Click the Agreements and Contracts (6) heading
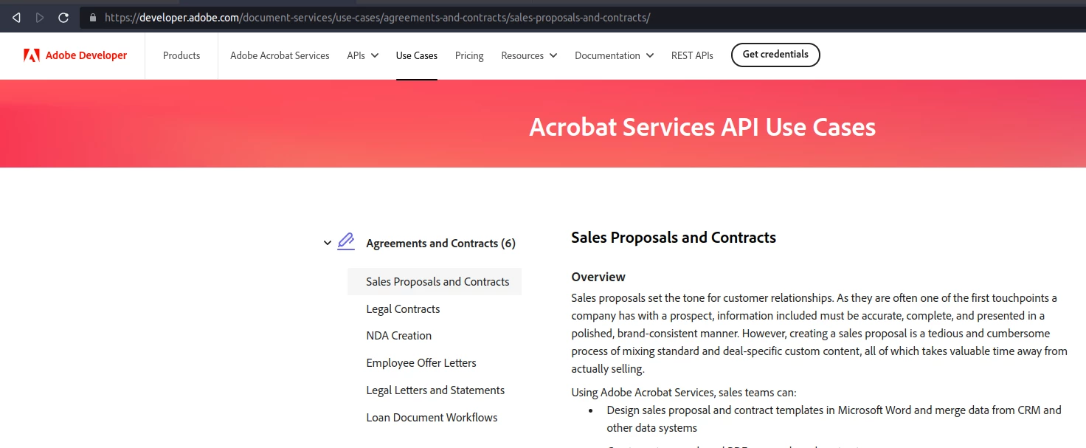Screen dimensions: 1086x448 point(440,244)
